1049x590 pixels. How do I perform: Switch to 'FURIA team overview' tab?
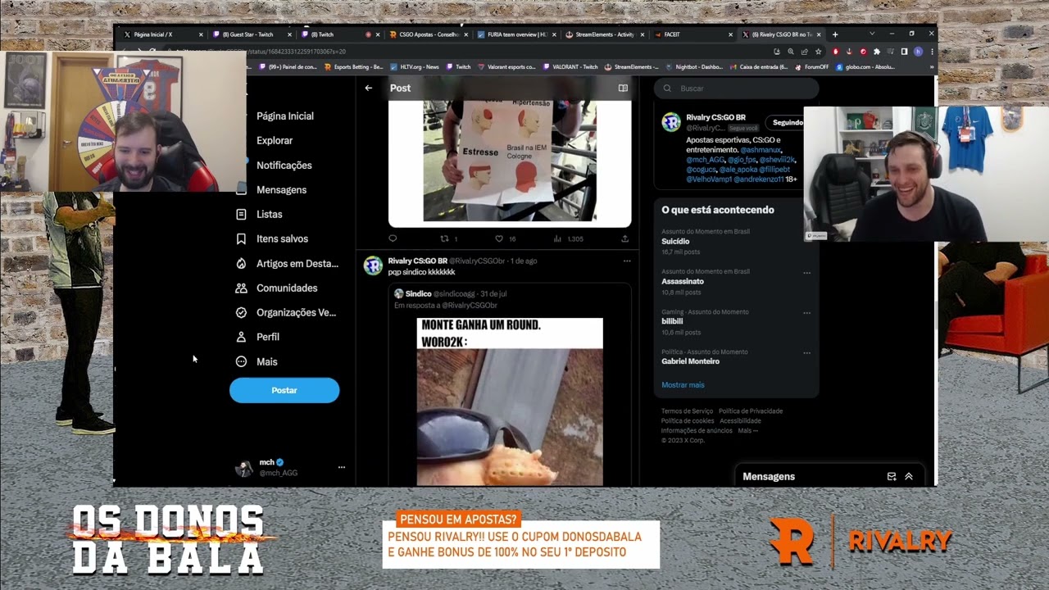tap(517, 34)
